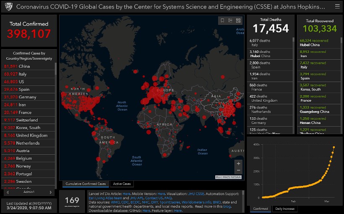The image size is (344, 214).
Task: Zoom out on the map with minus button
Action: (238, 170)
